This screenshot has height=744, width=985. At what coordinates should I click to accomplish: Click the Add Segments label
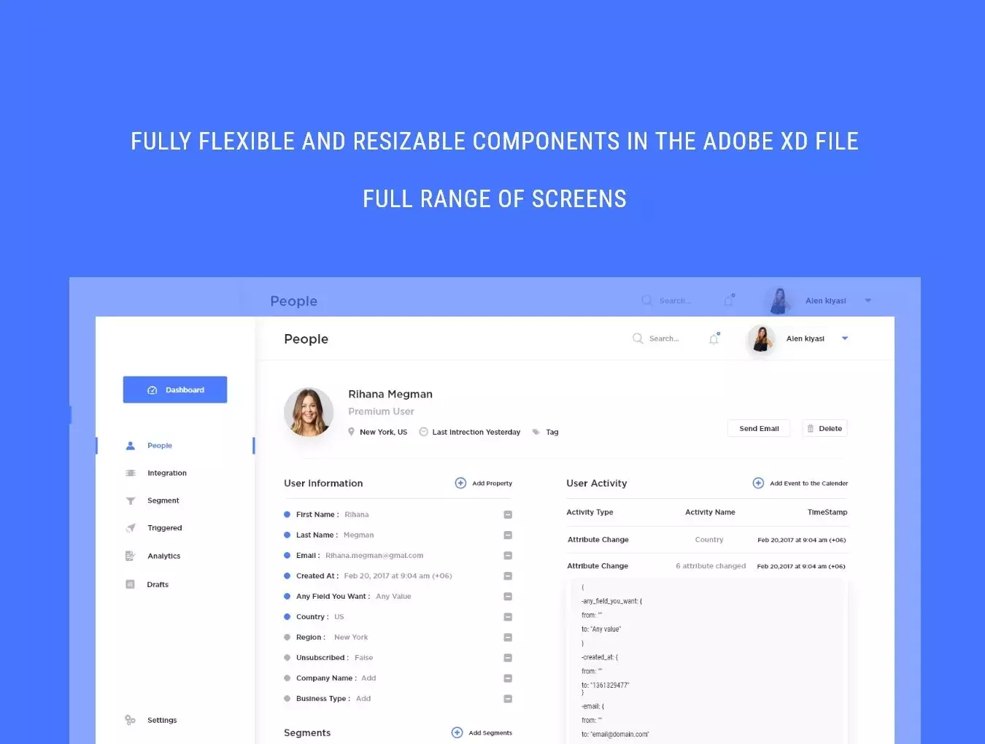[x=490, y=733]
